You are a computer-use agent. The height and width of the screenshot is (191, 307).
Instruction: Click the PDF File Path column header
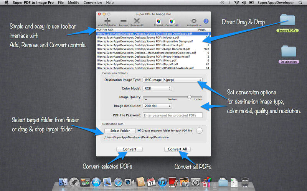147,30
